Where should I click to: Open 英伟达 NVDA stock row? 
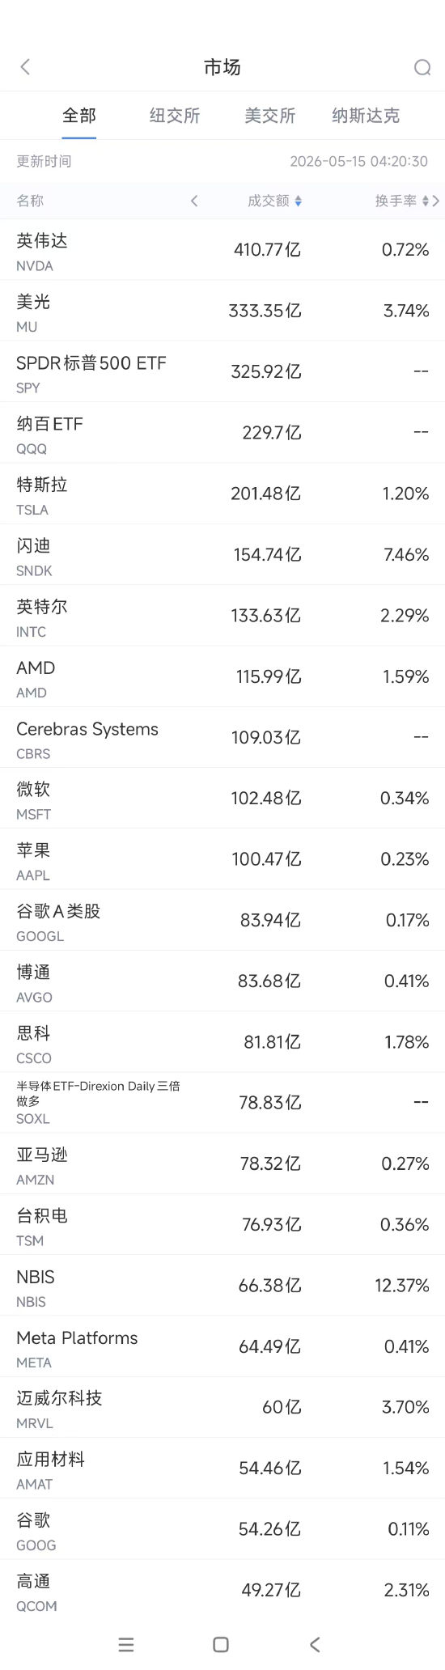(x=222, y=250)
